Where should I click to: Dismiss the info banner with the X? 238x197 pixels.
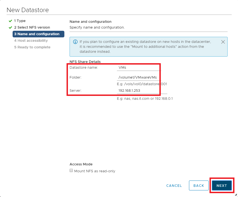(x=223, y=42)
